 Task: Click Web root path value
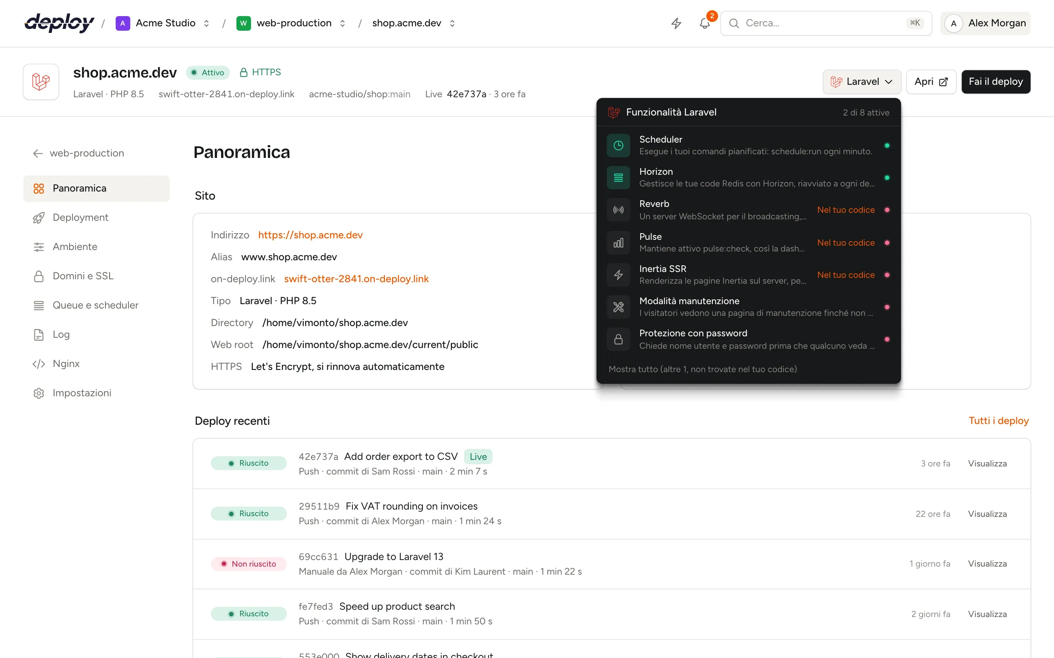pyautogui.click(x=370, y=345)
